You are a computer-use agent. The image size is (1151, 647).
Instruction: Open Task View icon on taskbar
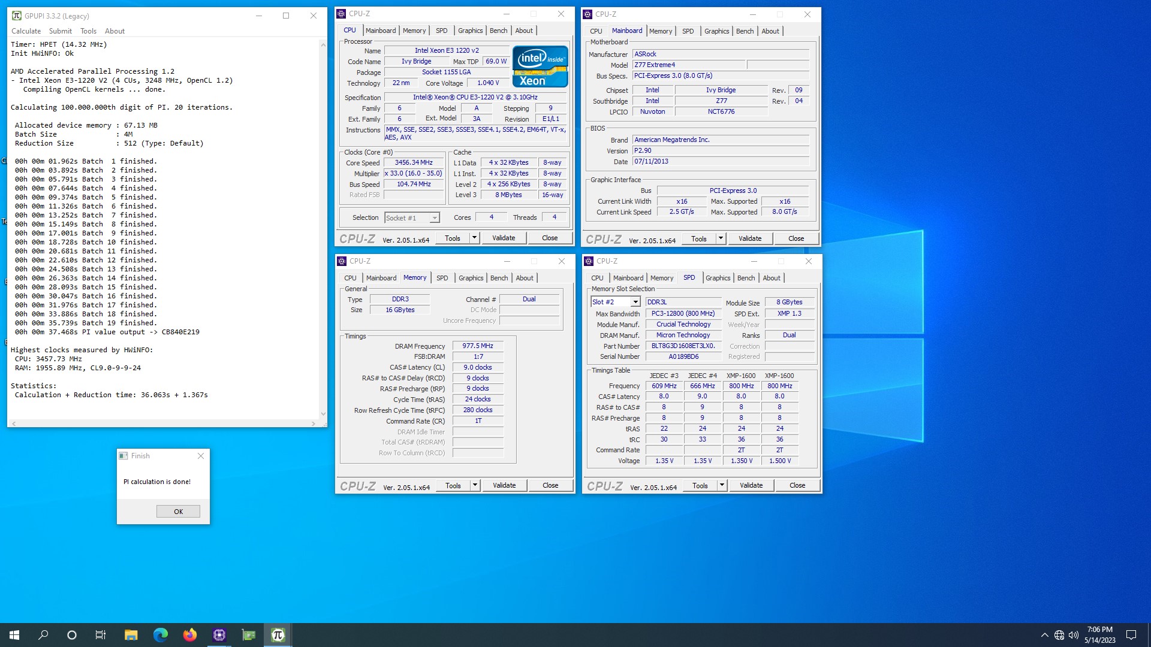(x=101, y=635)
